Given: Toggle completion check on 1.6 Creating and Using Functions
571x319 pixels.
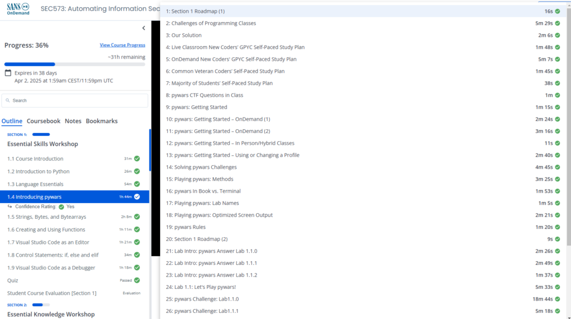Looking at the screenshot, I should click(137, 229).
